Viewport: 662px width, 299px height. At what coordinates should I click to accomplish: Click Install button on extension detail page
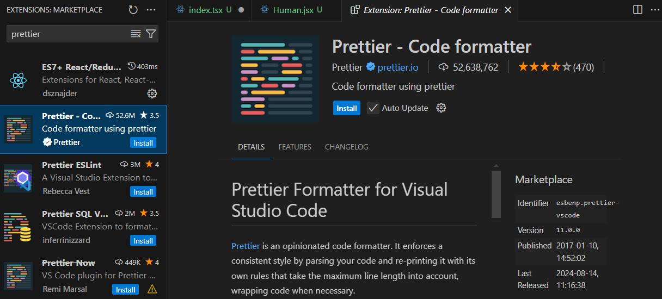(x=347, y=108)
